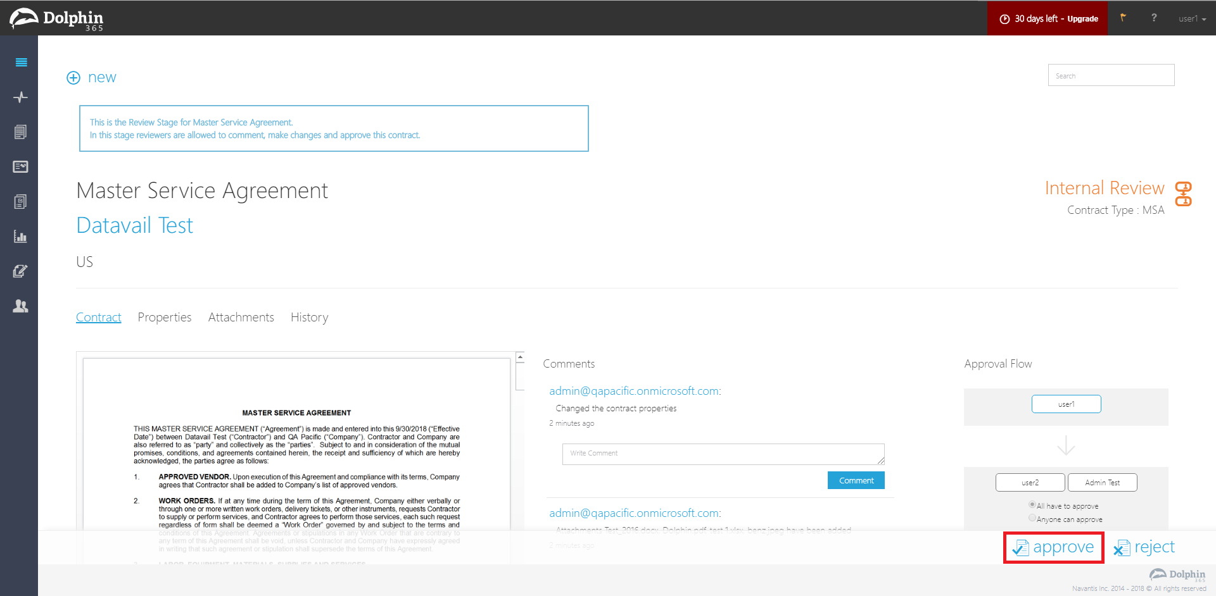This screenshot has width=1216, height=596.
Task: Open the edit pencil icon in the sidebar
Action: coord(21,271)
